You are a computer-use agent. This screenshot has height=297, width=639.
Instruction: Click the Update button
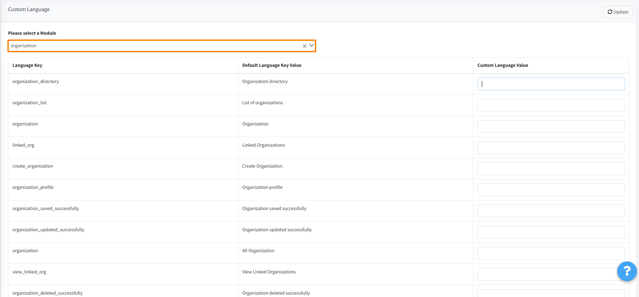pyautogui.click(x=618, y=12)
